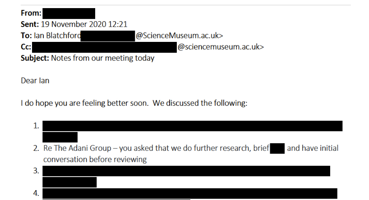Click list item number 4

[36, 193]
